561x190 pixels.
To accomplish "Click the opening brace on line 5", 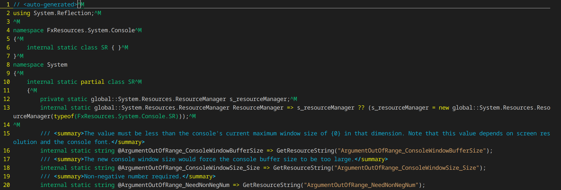I will [x=15, y=39].
